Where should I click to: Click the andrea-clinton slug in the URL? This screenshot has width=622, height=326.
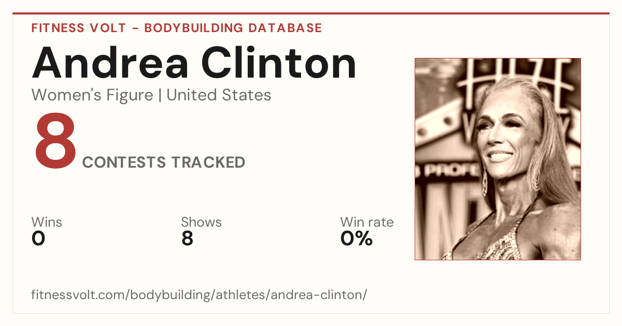319,295
